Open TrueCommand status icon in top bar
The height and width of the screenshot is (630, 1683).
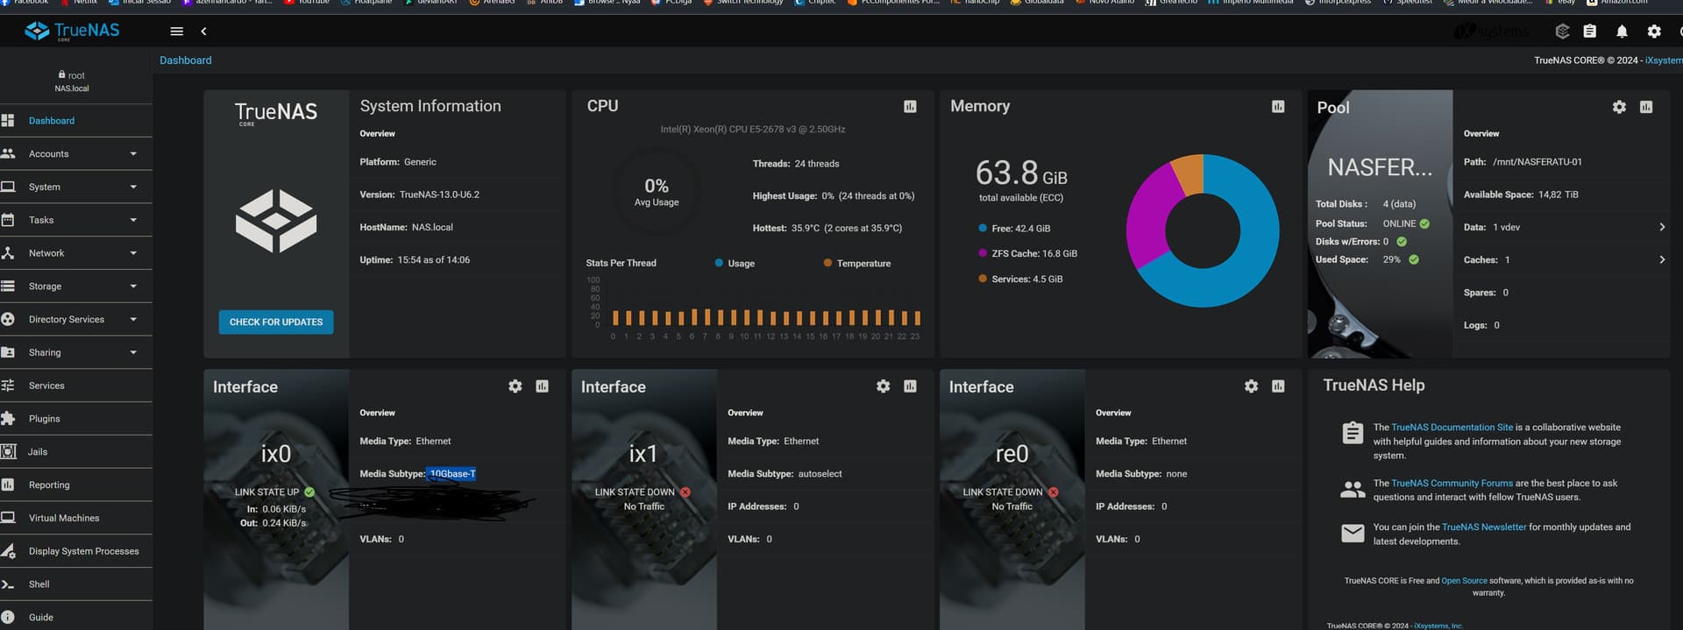coord(1562,31)
